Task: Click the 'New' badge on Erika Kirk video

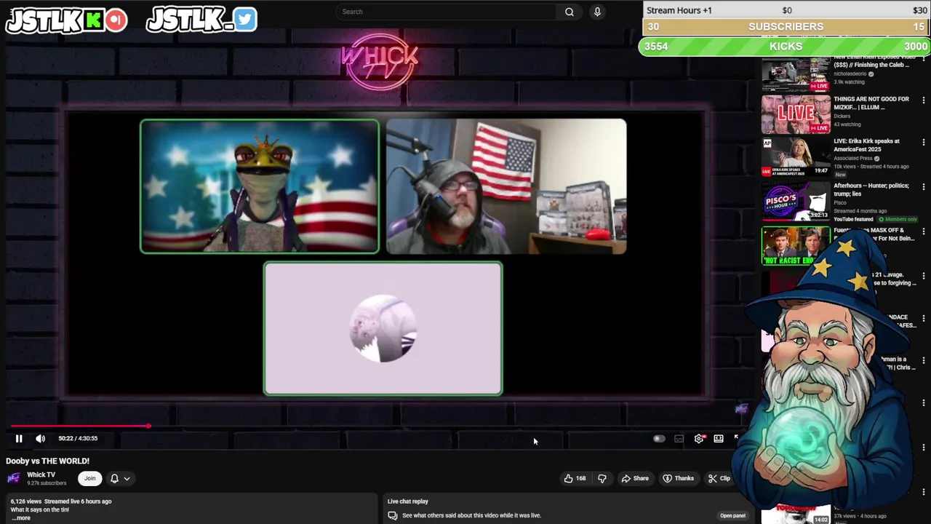Action: 840,175
